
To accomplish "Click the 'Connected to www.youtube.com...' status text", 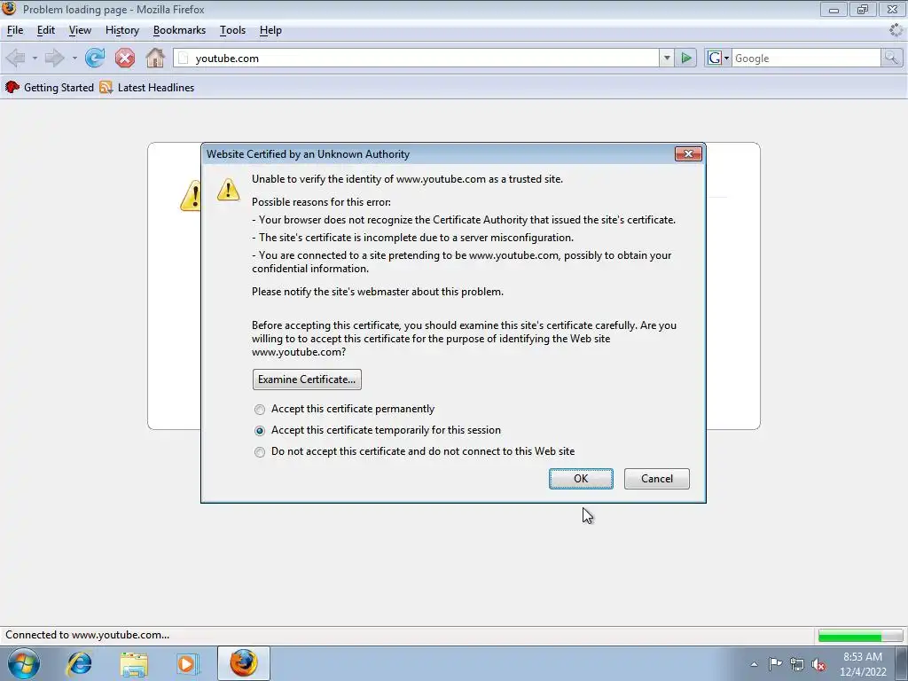I will 88,635.
